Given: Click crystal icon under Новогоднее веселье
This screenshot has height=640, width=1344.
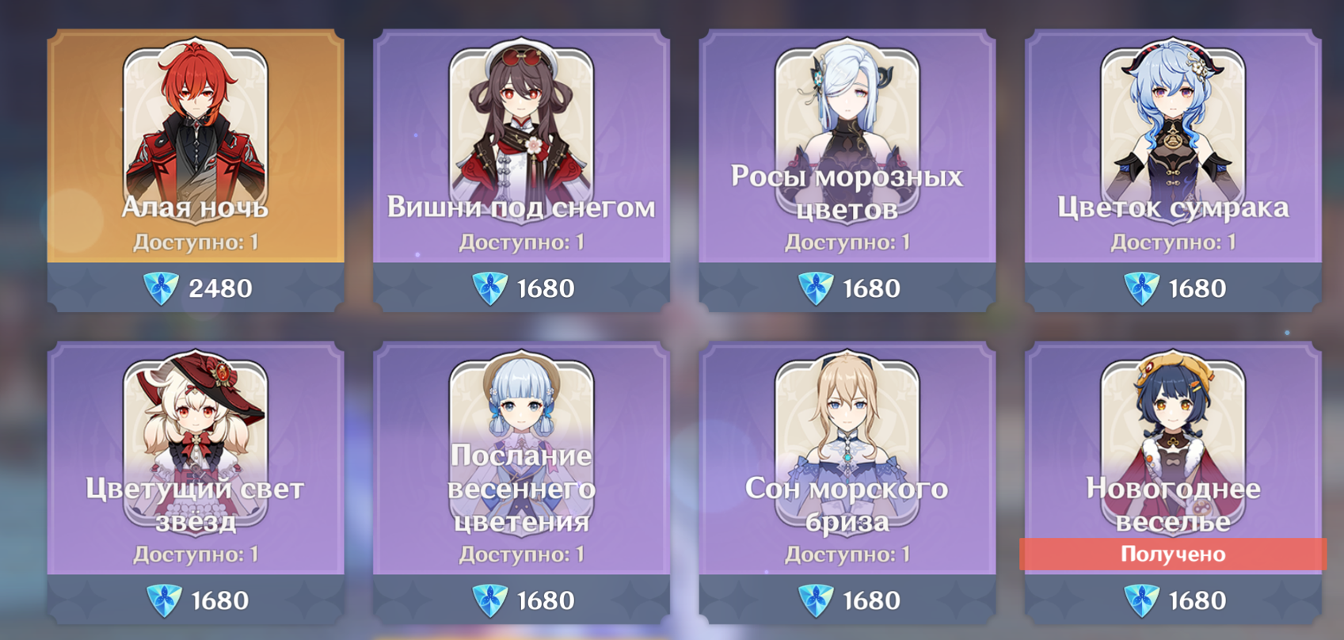Looking at the screenshot, I should [x=1141, y=600].
